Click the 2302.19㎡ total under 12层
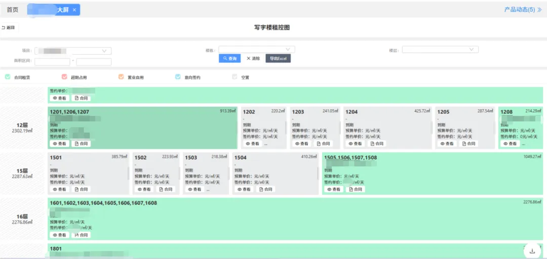Screen dimensions: 547x259 coord(22,131)
